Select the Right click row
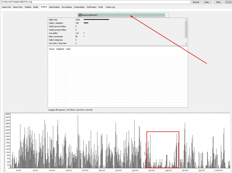 (116, 20)
